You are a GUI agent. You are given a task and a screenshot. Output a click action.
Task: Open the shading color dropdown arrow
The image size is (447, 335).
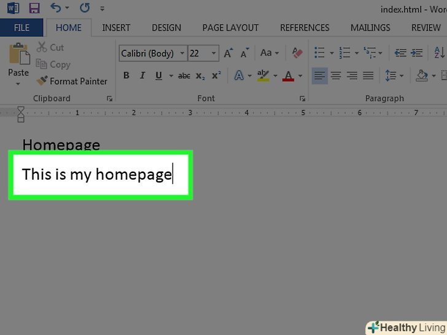433,76
